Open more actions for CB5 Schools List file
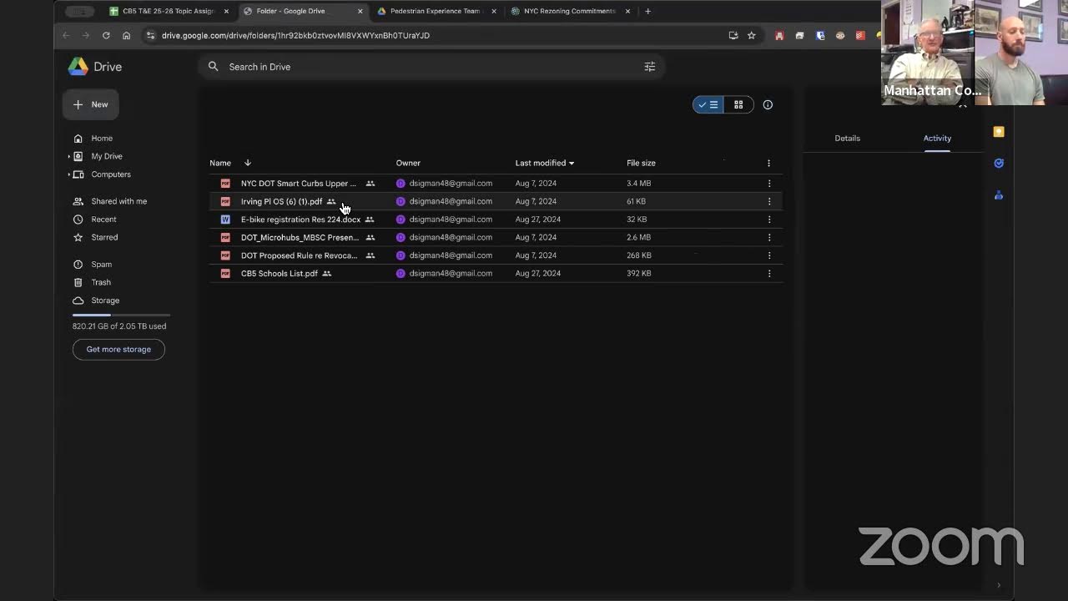Image resolution: width=1068 pixels, height=601 pixels. click(x=769, y=274)
